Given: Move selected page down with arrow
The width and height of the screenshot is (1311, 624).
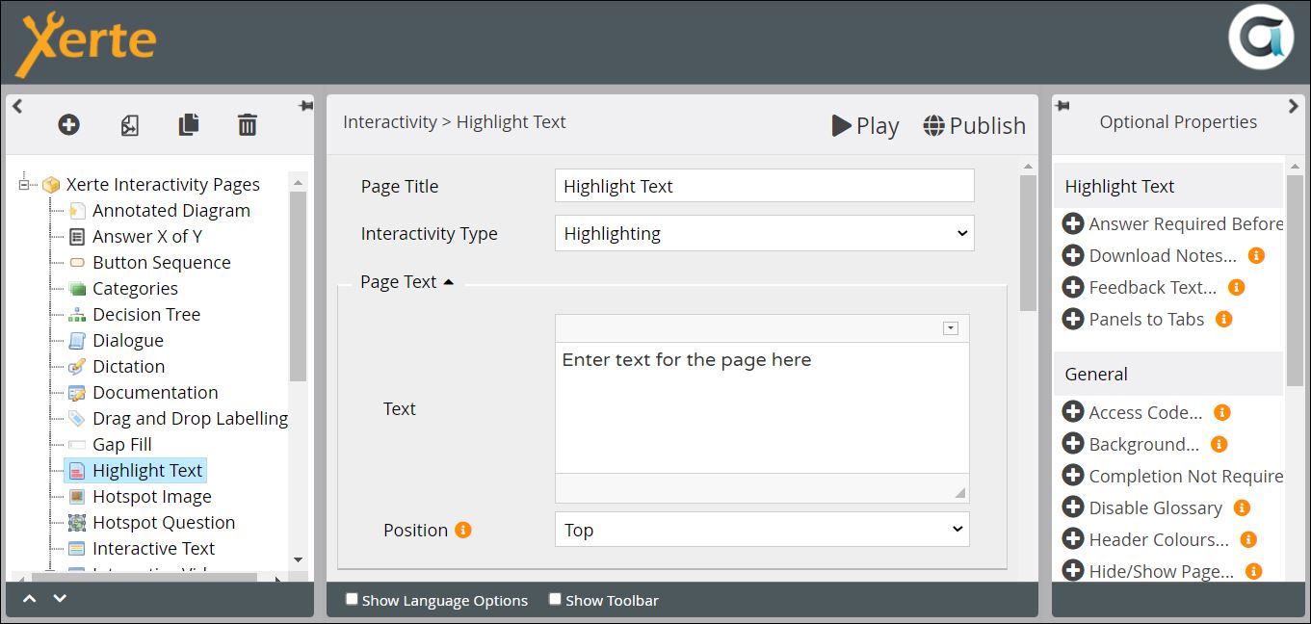Looking at the screenshot, I should coord(60,599).
